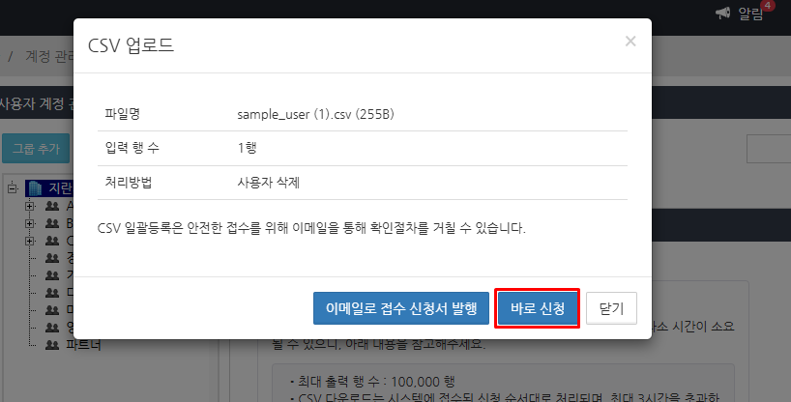Open the 계정 관리 breadcrumb link

click(48, 57)
